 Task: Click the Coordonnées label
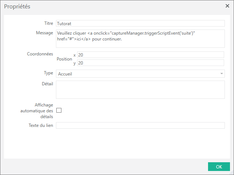(x=40, y=54)
